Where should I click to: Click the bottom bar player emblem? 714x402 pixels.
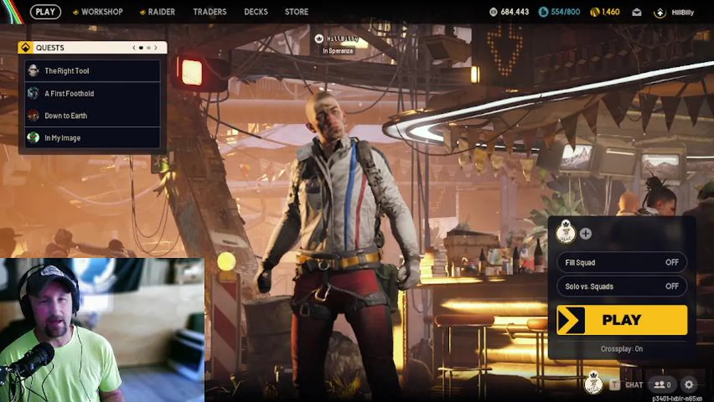(593, 383)
